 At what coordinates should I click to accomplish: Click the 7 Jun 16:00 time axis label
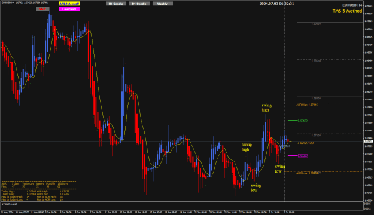(95, 212)
